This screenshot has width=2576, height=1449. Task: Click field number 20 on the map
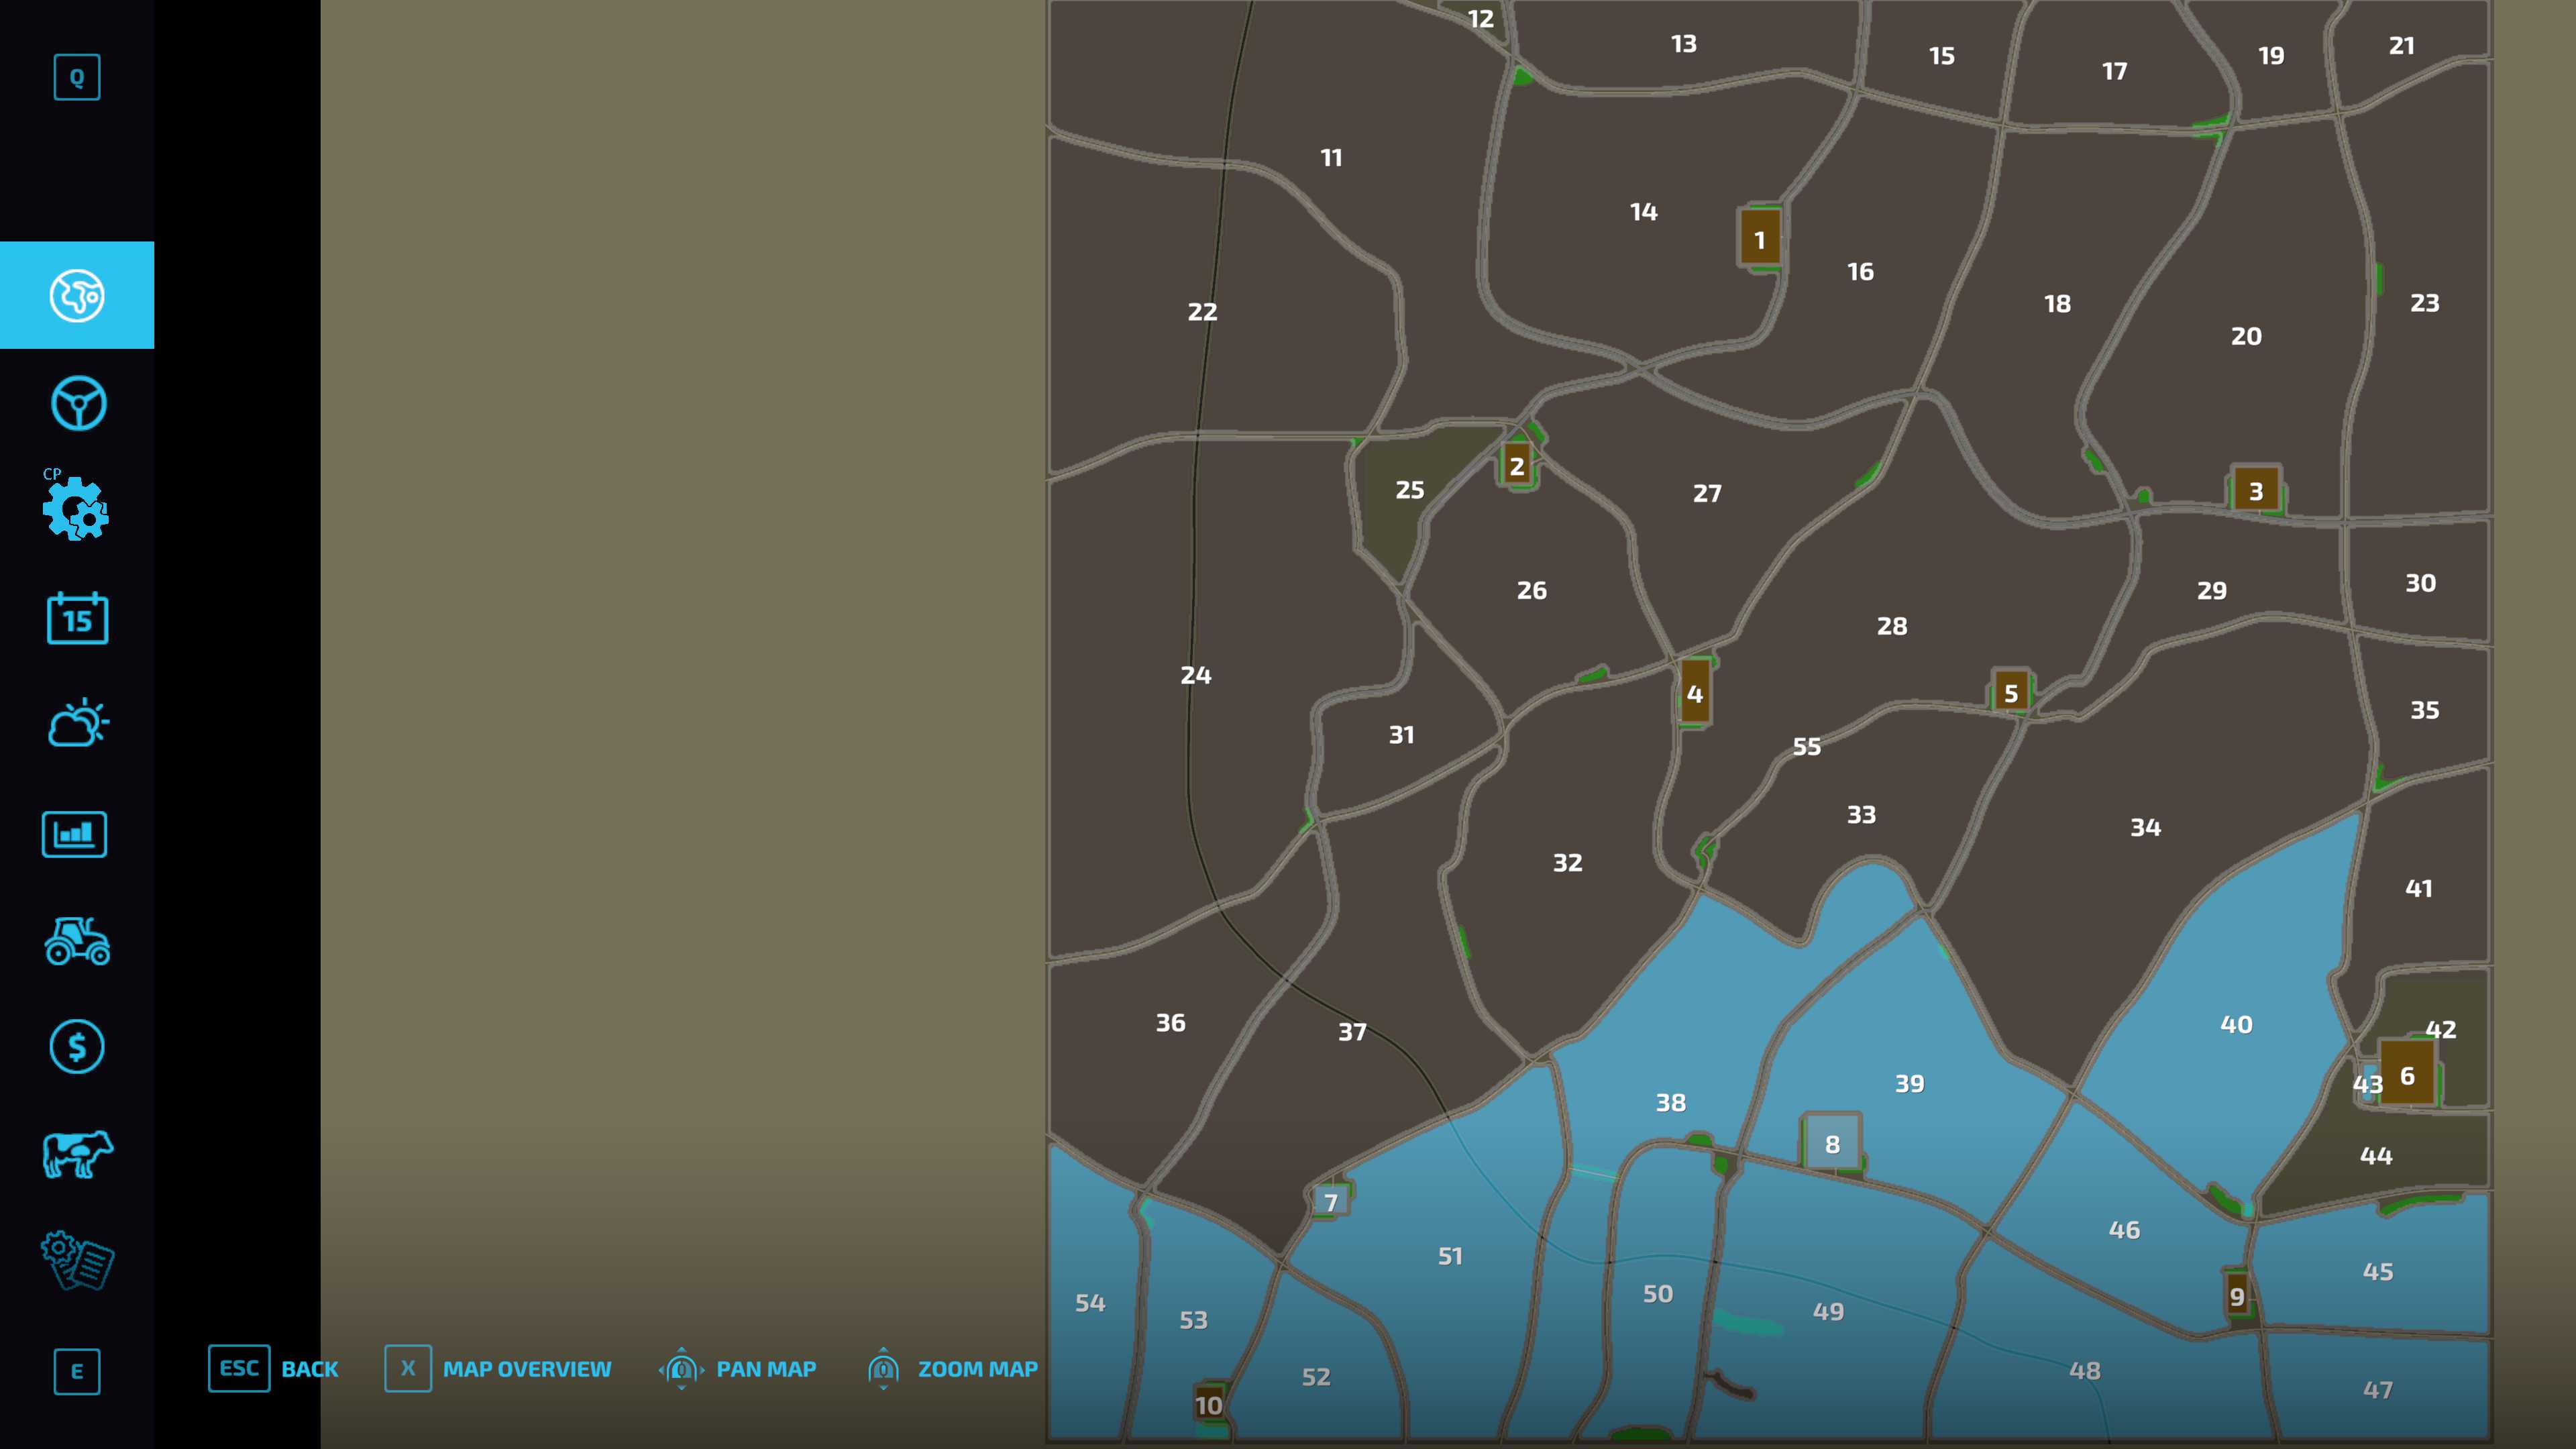(x=2246, y=336)
